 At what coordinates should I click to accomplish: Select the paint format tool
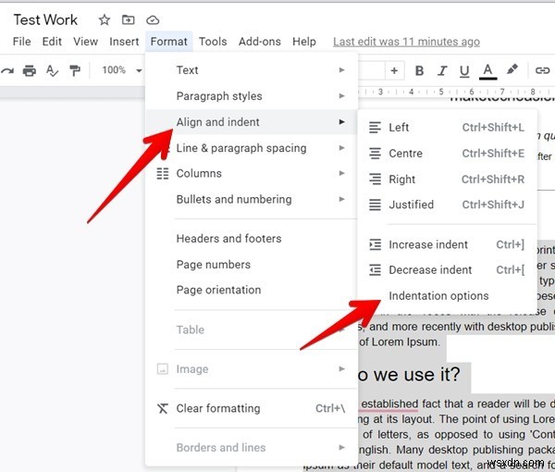click(x=75, y=70)
